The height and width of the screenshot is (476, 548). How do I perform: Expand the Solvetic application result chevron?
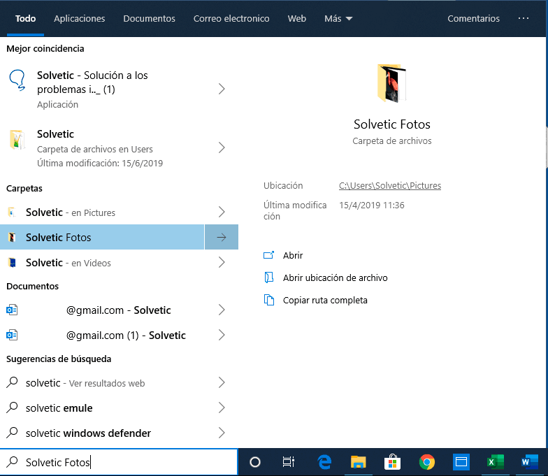(x=222, y=89)
